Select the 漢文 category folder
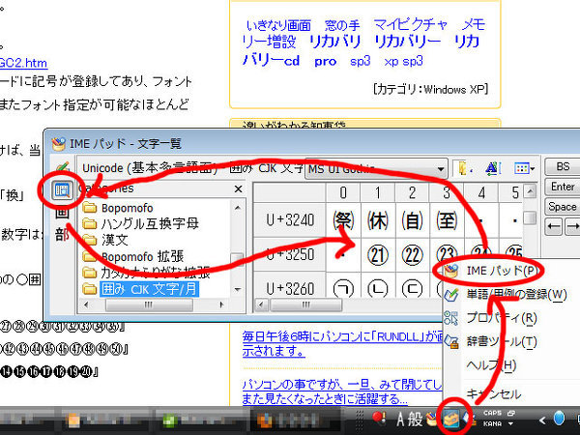This screenshot has height=435, width=580. pos(105,240)
